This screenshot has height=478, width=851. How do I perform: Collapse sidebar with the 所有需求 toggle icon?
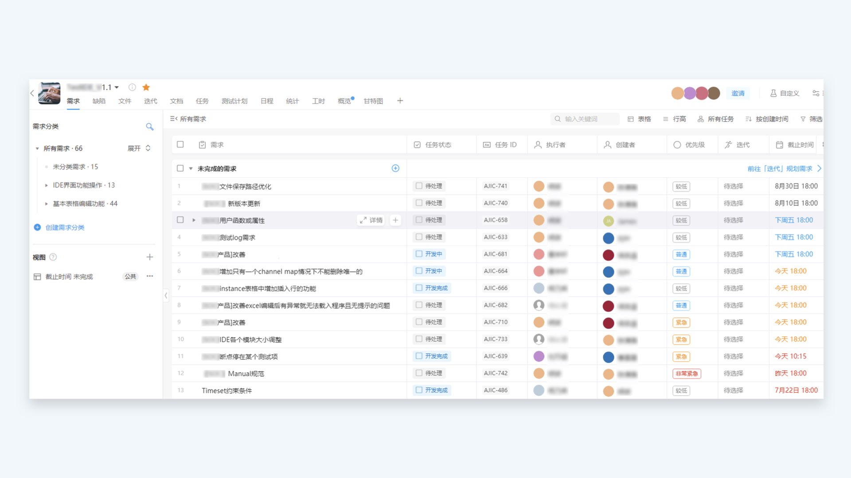click(x=173, y=119)
